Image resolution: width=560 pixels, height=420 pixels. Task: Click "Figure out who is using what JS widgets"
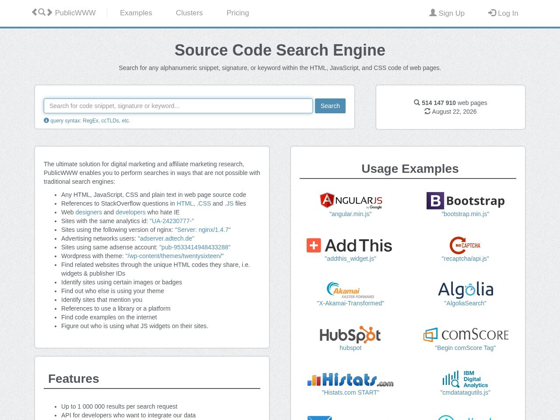(135, 326)
